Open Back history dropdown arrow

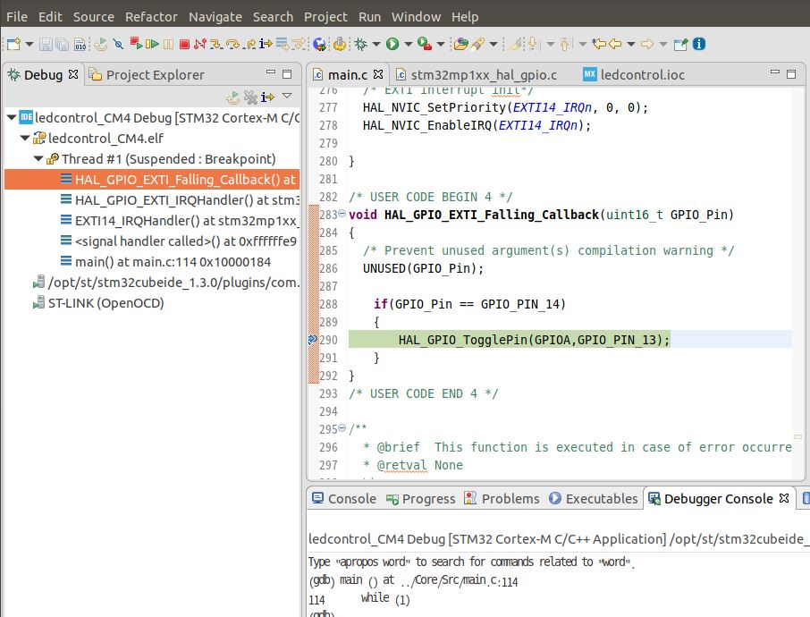[631, 44]
